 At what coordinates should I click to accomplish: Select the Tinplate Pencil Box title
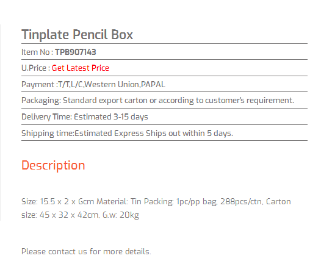tap(77, 35)
